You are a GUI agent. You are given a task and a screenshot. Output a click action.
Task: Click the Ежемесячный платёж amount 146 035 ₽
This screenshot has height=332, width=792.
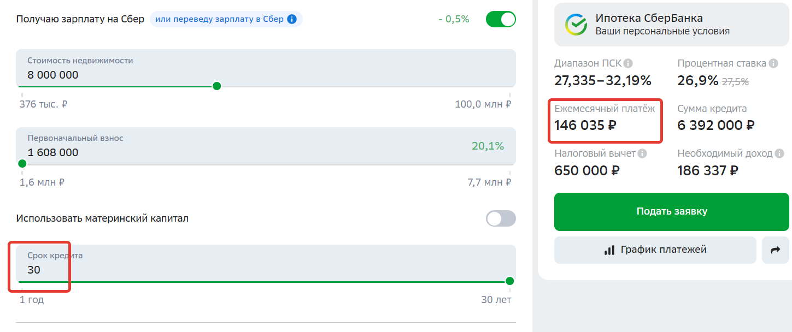coord(585,125)
